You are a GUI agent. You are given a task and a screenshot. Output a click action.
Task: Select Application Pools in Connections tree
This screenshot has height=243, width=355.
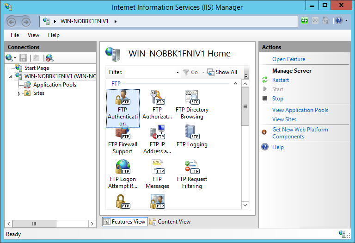[x=55, y=85]
